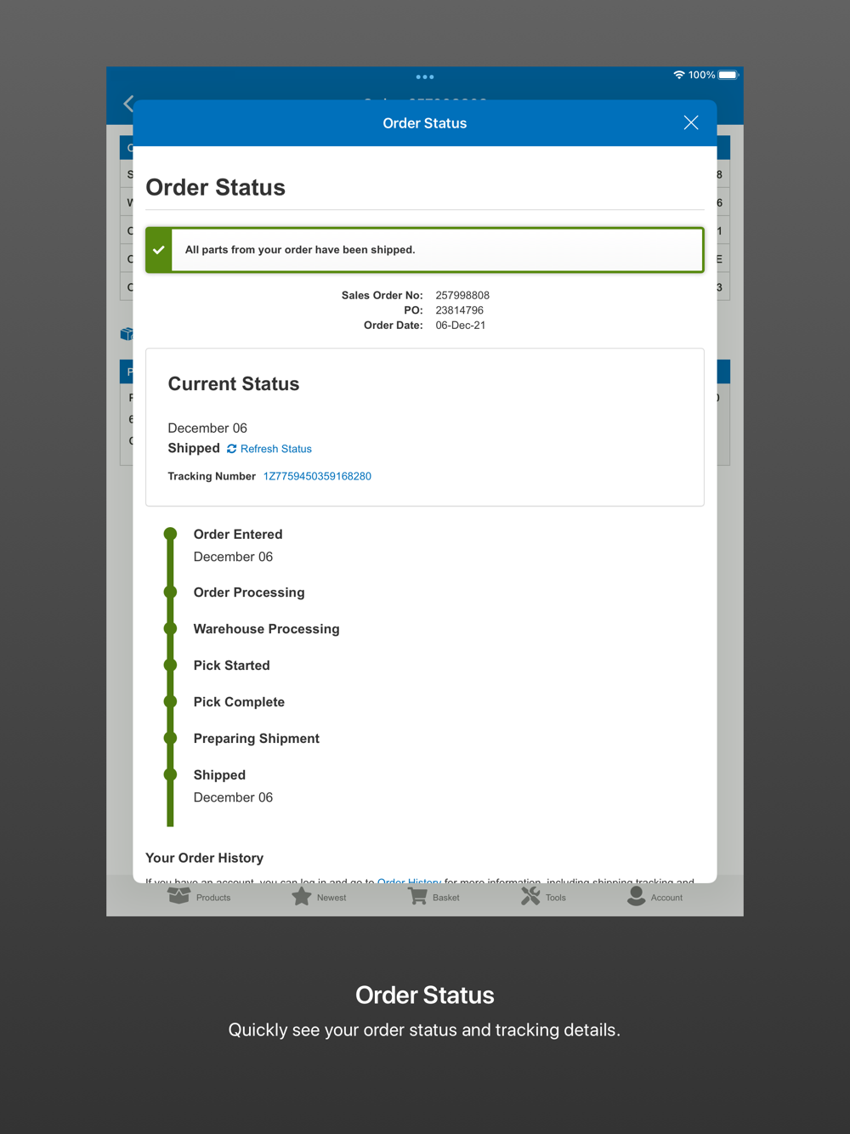Image resolution: width=850 pixels, height=1134 pixels.
Task: Open the Products tab
Action: [200, 897]
